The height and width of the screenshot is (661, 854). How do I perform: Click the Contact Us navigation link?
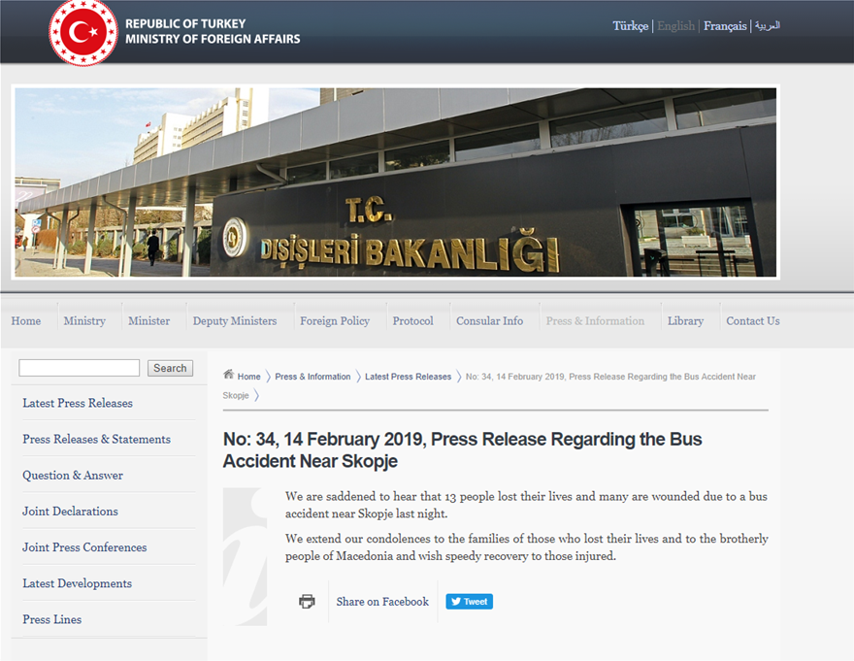pyautogui.click(x=753, y=321)
